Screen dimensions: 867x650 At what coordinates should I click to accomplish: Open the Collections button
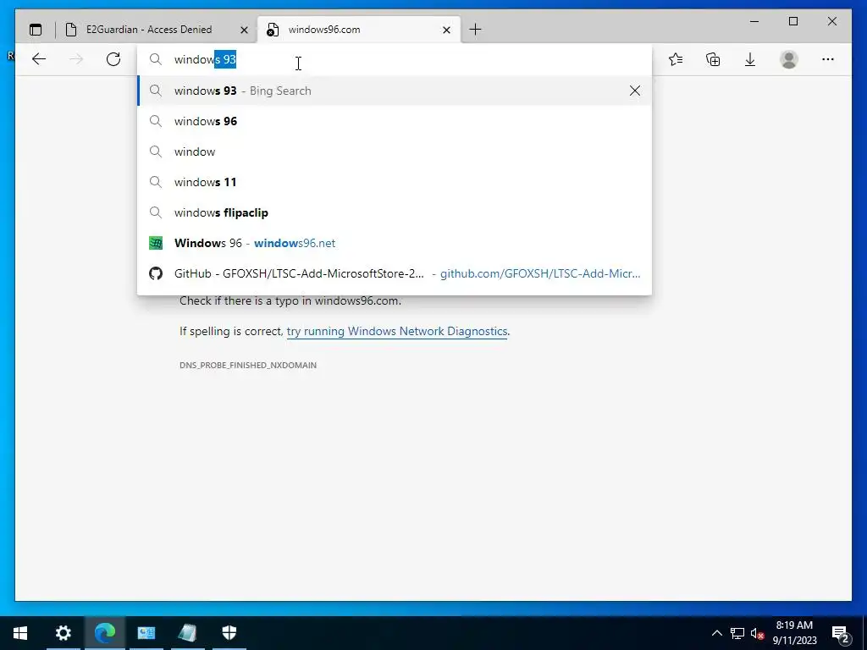pyautogui.click(x=713, y=59)
